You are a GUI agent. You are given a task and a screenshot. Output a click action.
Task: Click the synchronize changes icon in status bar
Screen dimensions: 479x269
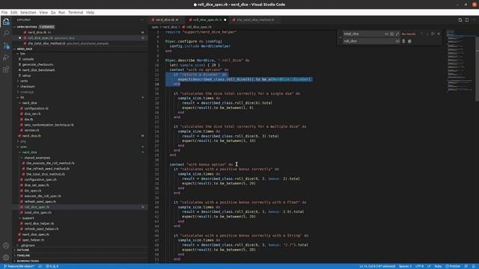[40, 266]
